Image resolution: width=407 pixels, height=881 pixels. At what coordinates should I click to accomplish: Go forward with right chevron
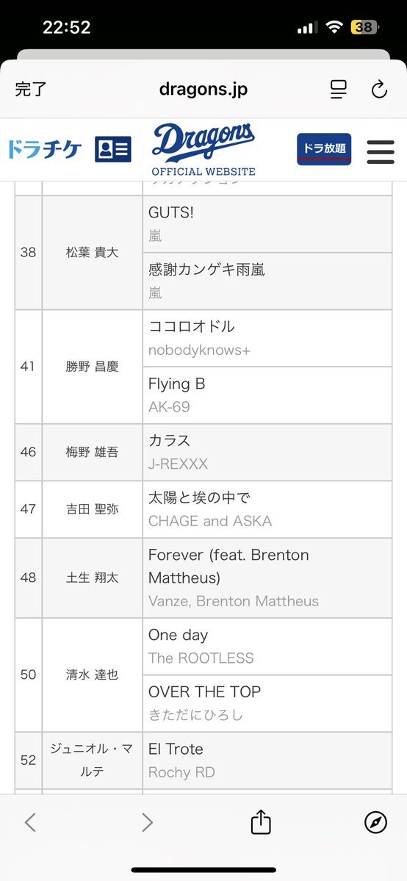click(147, 822)
